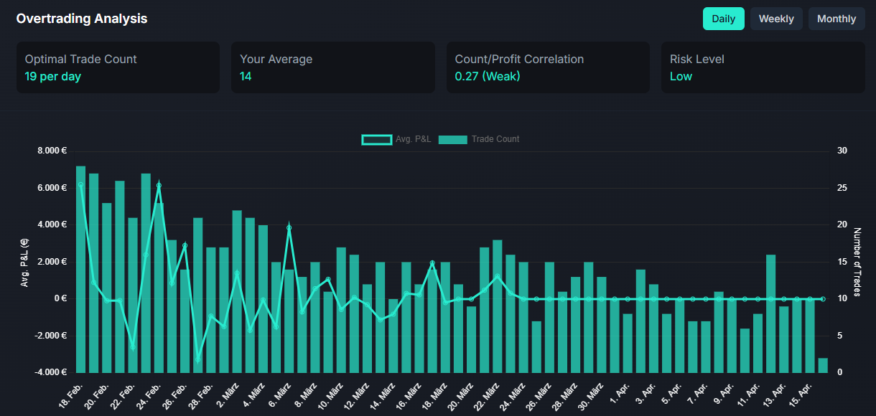
Task: Select the Optimal Trade Count card
Action: (x=118, y=67)
